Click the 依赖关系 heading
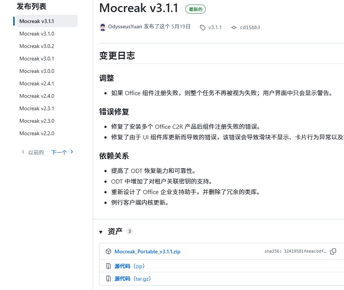Image resolution: width=344 pixels, height=290 pixels. [114, 156]
